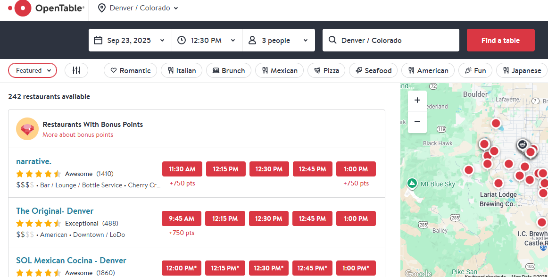The width and height of the screenshot is (548, 277).
Task: Zoom out on the map
Action: click(417, 121)
